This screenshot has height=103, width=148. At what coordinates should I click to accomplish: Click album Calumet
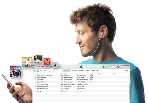click(x=79, y=91)
